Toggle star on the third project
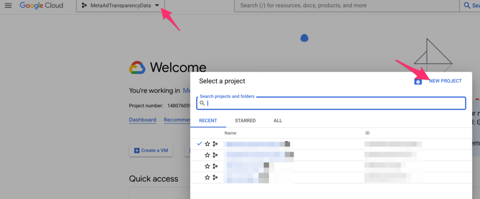The height and width of the screenshot is (199, 480). point(207,166)
